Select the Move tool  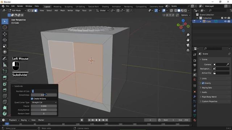[5, 34]
